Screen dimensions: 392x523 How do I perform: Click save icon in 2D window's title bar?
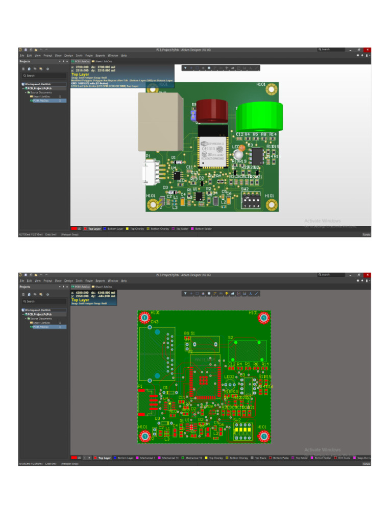(26, 275)
